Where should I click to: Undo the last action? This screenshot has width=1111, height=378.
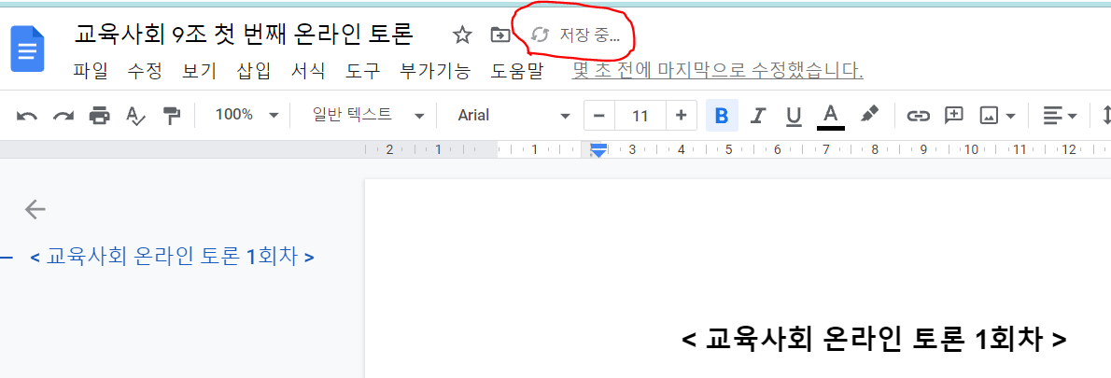27,116
